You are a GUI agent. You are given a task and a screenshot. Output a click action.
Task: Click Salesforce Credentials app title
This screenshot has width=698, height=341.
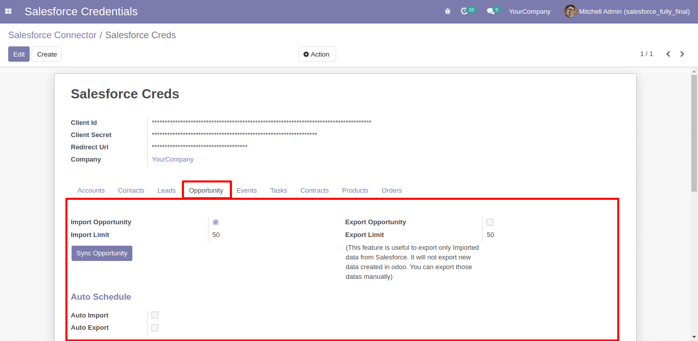click(81, 11)
